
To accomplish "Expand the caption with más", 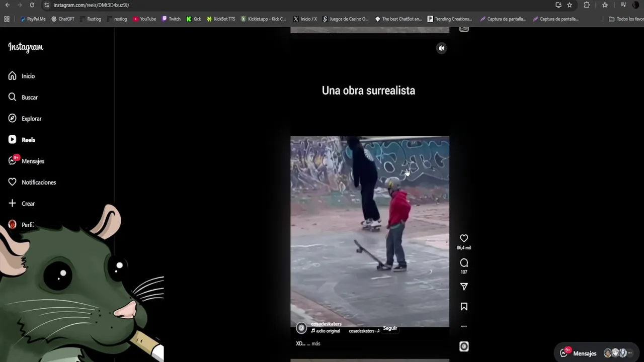I will (316, 343).
